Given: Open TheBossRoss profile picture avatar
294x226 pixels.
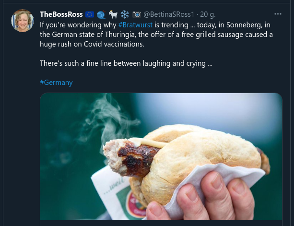Looking at the screenshot, I should pos(23,21).
